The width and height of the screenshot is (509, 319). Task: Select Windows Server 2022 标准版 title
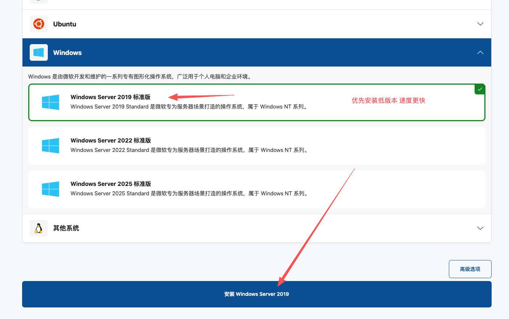111,140
